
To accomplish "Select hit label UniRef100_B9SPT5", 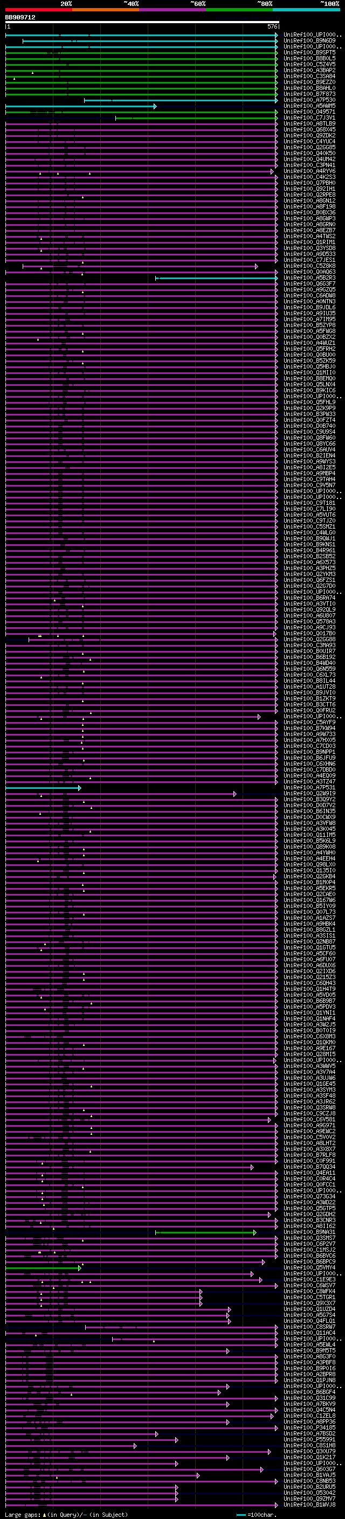I will pos(309,52).
